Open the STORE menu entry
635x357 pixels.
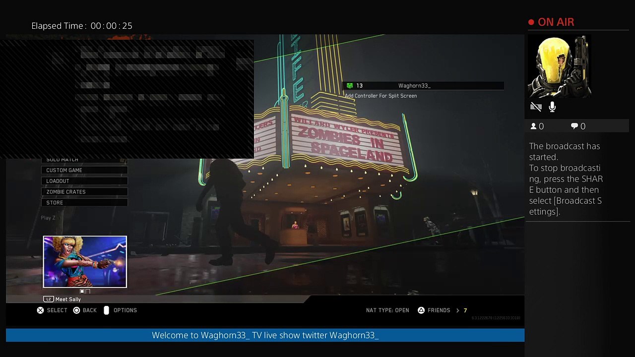(85, 203)
